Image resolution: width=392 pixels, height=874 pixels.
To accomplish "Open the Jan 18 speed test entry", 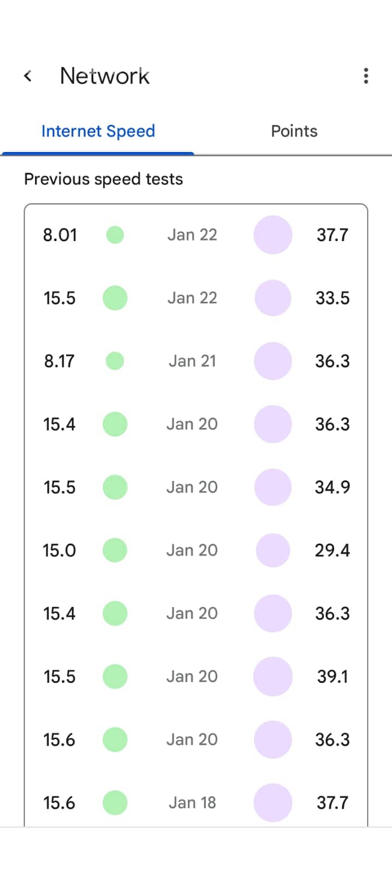I will tap(192, 802).
